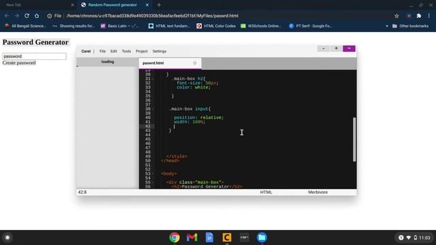Open Gmail from the shelf
Image resolution: width=436 pixels, height=245 pixels.
click(192, 238)
